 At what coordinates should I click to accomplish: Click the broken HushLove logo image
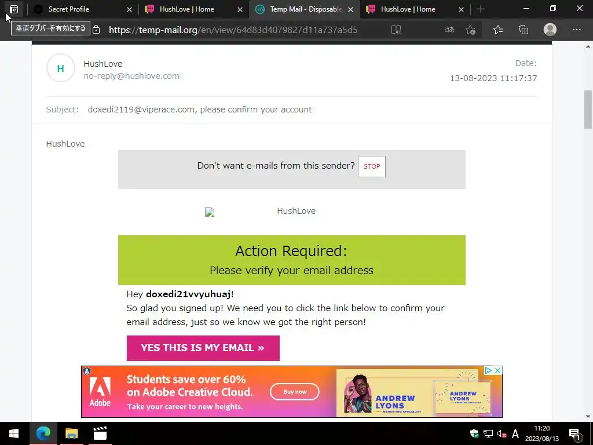[x=210, y=212]
